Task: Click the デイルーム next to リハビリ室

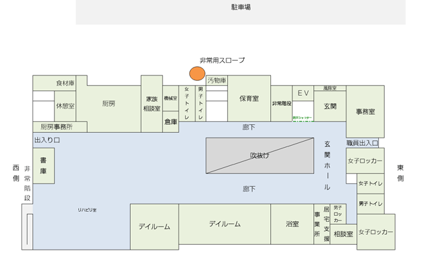Action: point(154,227)
